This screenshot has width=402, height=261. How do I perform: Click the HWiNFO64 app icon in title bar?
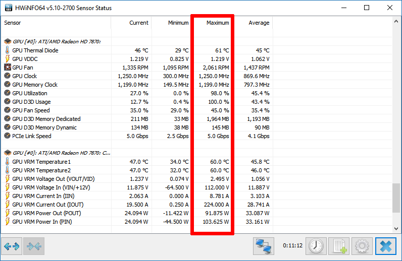(9, 8)
